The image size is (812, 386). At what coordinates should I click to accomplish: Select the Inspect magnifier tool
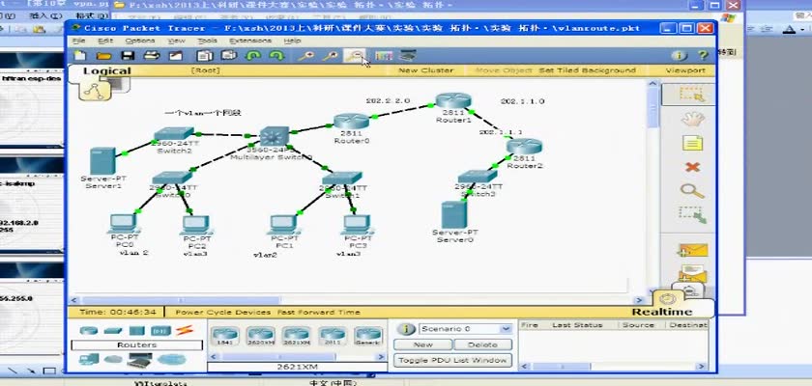[692, 191]
